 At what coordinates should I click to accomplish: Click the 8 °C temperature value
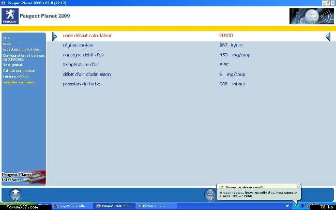(224, 65)
